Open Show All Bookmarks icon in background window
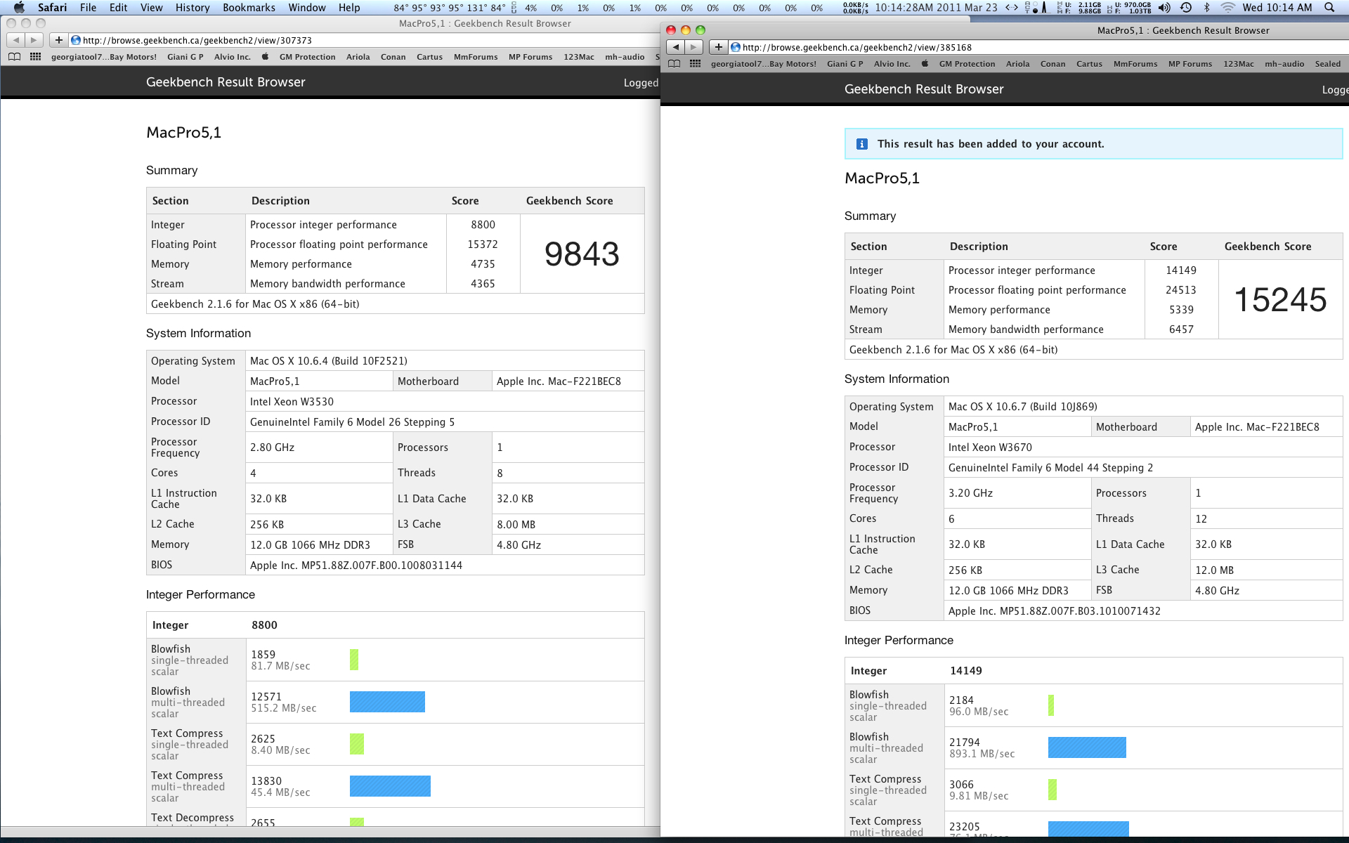The image size is (1349, 843). tap(15, 57)
